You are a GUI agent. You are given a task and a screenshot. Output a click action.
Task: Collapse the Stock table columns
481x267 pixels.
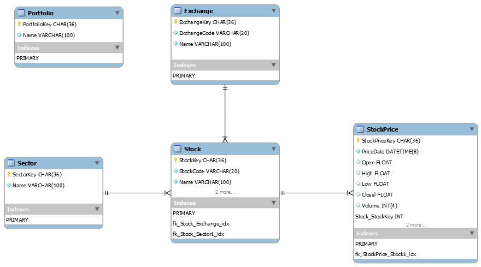[274, 149]
